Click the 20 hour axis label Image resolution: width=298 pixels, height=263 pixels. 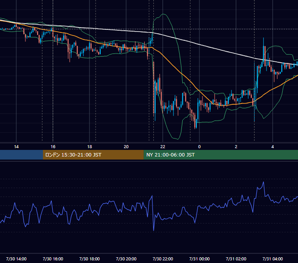point(126,147)
